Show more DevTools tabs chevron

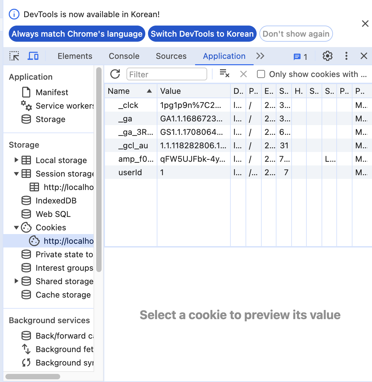[260, 56]
